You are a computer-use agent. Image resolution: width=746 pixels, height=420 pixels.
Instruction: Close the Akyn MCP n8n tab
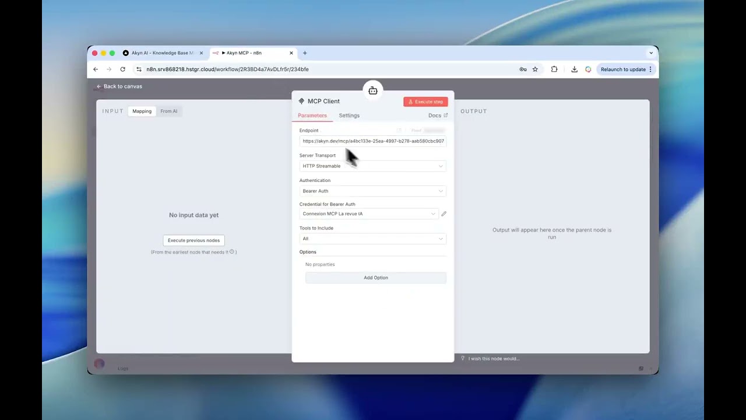[291, 53]
